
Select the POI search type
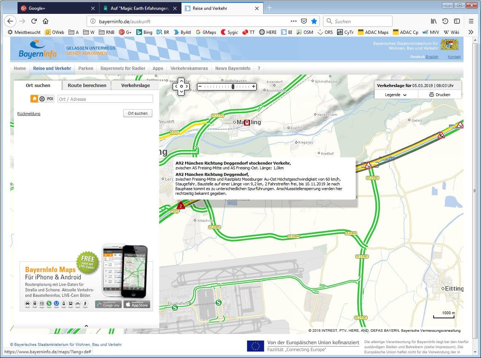[50, 99]
